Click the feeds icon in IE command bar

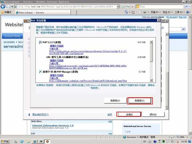click(x=133, y=12)
